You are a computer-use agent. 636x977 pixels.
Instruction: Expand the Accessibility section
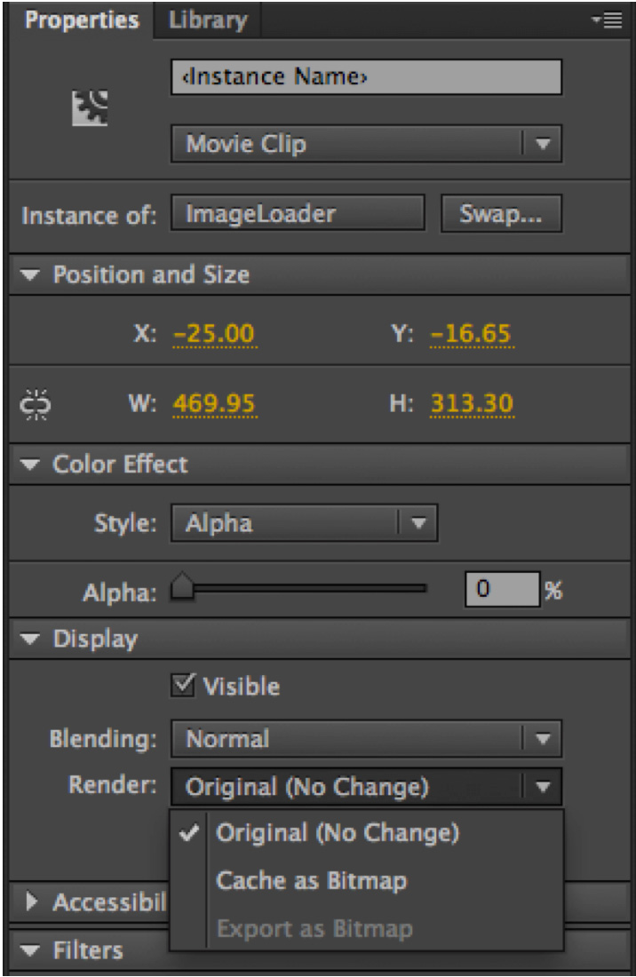click(32, 903)
